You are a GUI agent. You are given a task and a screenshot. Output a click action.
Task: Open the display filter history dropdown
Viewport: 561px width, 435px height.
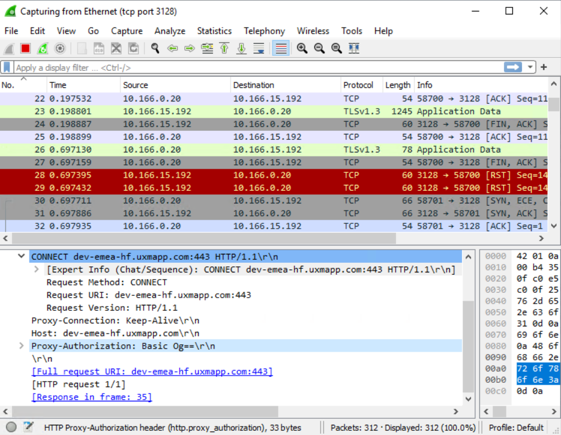(530, 68)
